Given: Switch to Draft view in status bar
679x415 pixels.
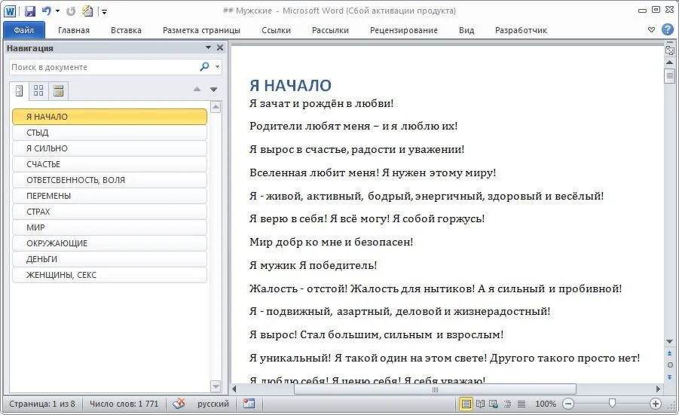Looking at the screenshot, I should click(521, 404).
